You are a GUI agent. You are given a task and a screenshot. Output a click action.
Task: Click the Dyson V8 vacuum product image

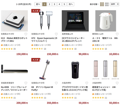click(45, 70)
